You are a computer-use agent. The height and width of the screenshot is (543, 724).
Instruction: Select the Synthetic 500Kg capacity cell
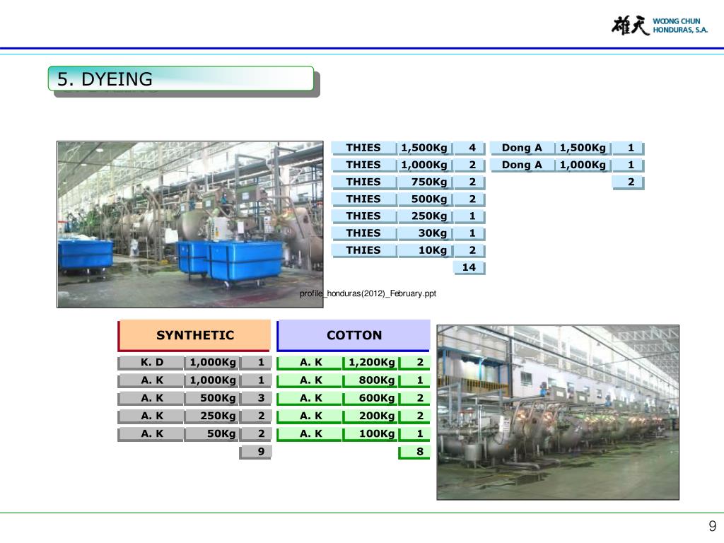coord(211,398)
